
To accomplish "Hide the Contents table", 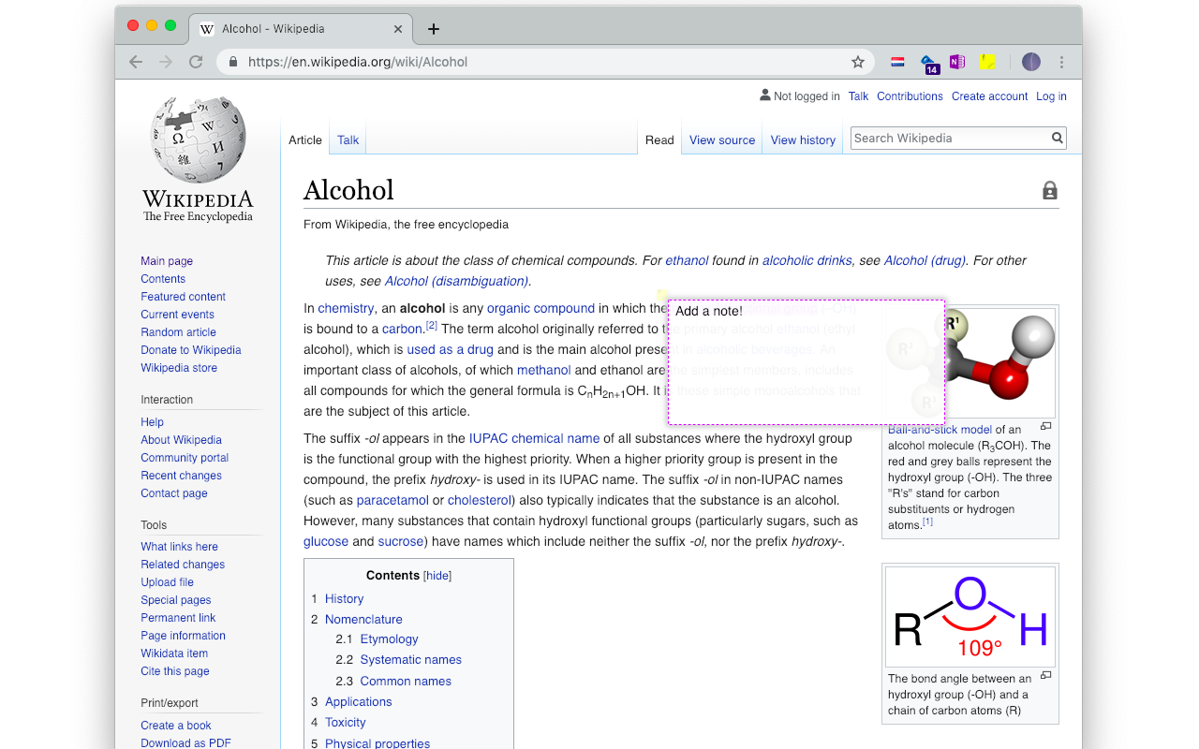I will [x=437, y=576].
